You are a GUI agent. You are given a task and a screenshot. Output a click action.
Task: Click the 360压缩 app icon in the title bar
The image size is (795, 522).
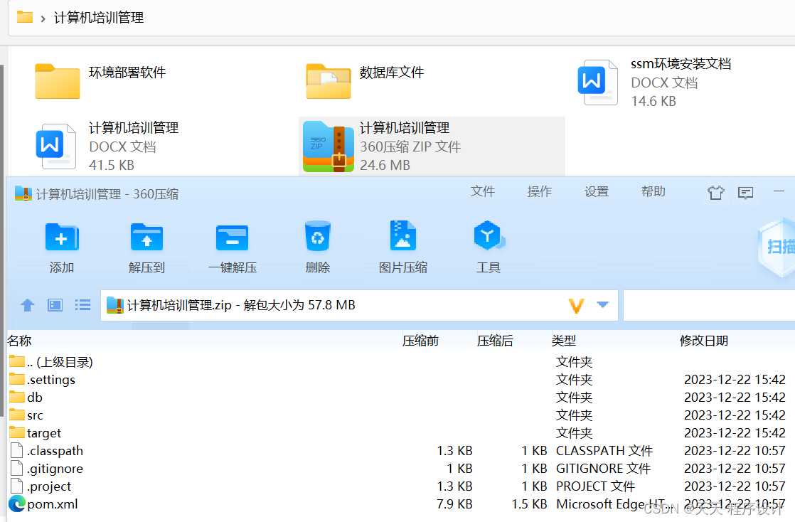point(23,193)
